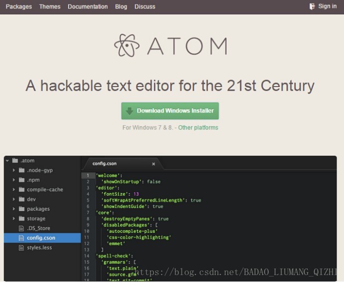Click the 'disabledPackages' key in the editor
The height and width of the screenshot is (282, 344).
click(125, 225)
